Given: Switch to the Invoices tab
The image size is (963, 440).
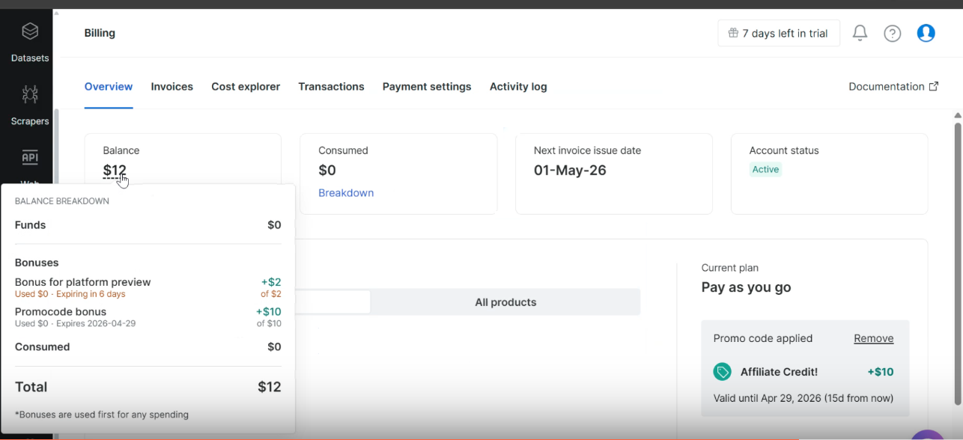Looking at the screenshot, I should (171, 87).
